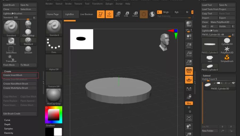Toggle PM3D_Cylinder3D subtool eye visibility
The width and height of the screenshot is (240, 136).
233,83
